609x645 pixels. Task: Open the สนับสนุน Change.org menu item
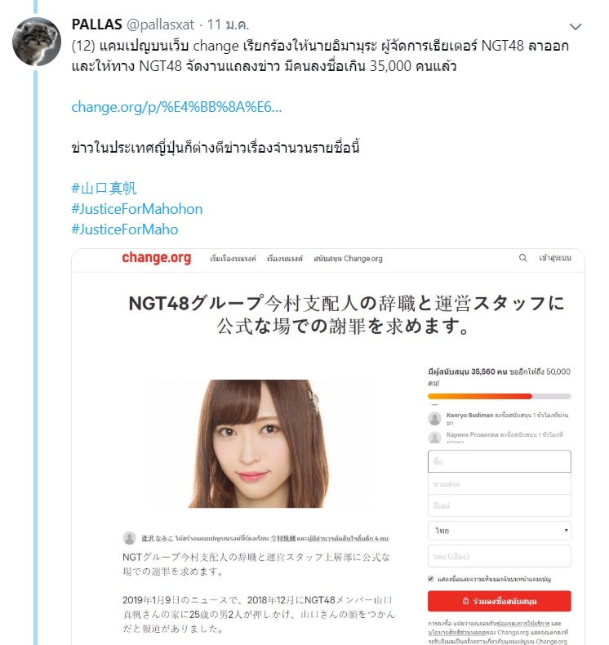click(348, 259)
